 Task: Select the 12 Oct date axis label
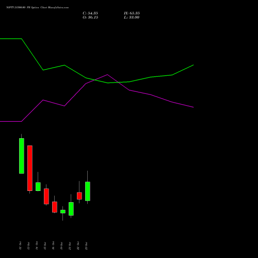pyautogui.click(x=20, y=246)
